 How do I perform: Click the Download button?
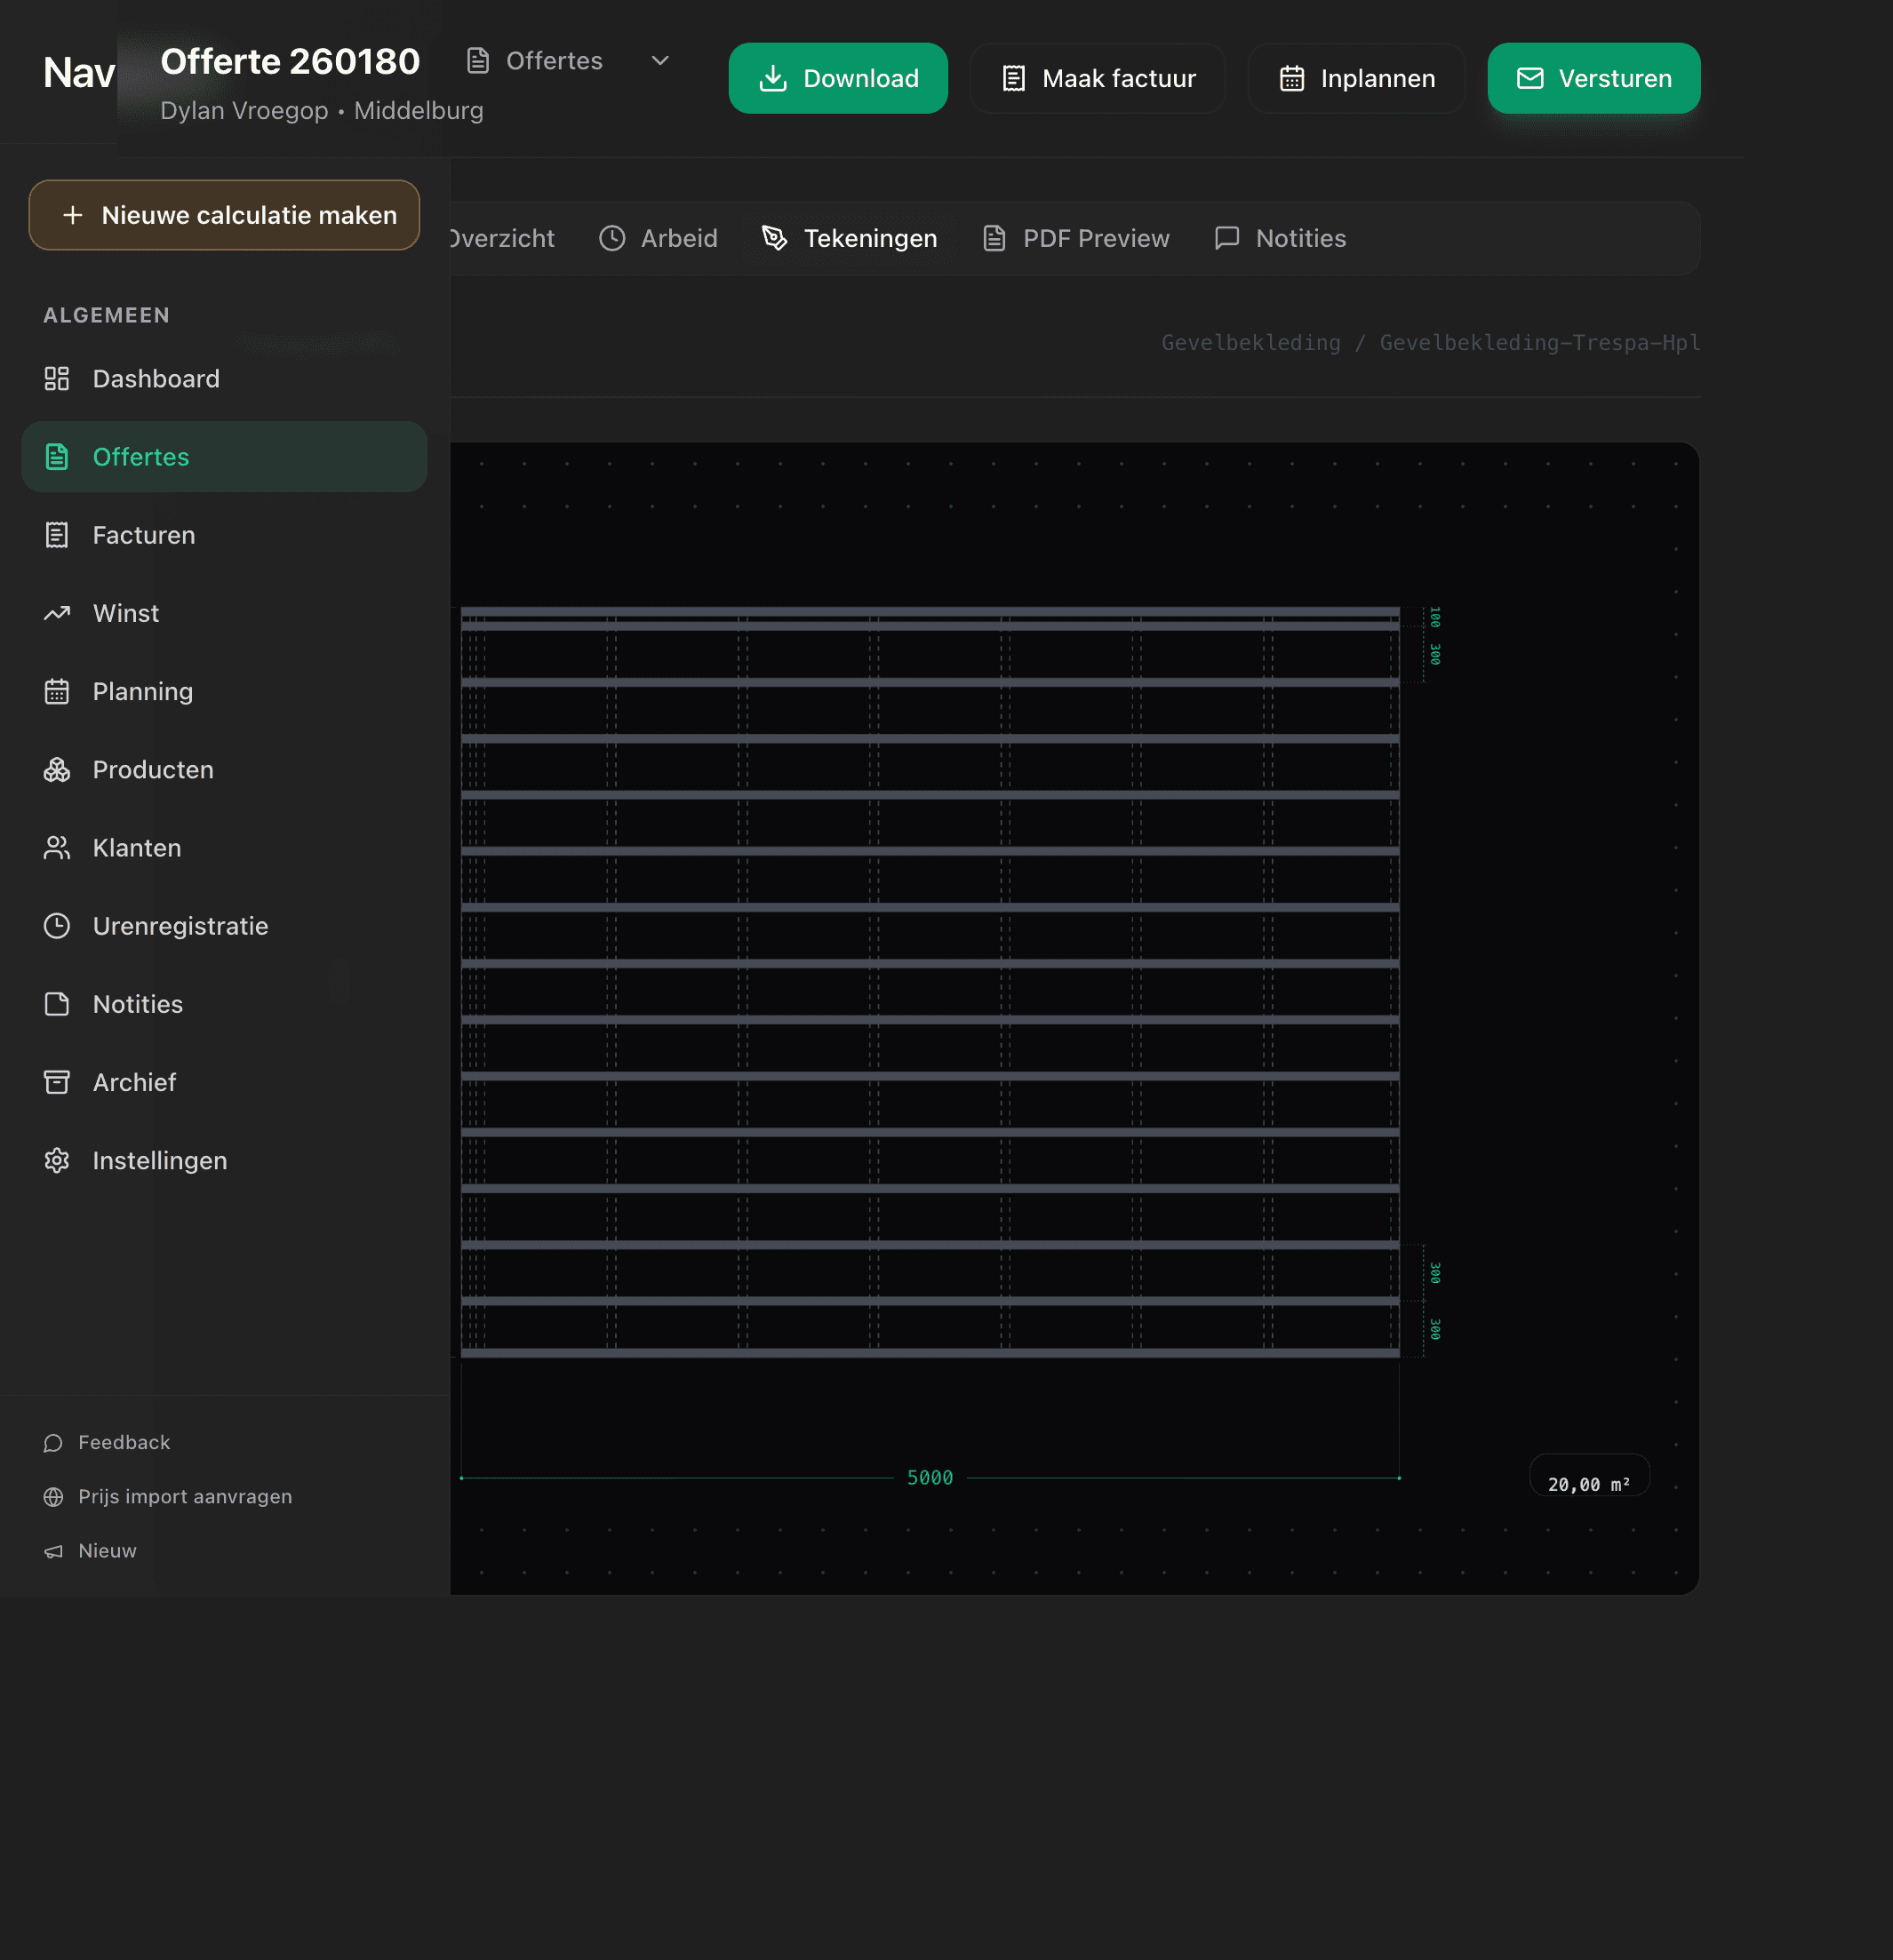tap(838, 78)
